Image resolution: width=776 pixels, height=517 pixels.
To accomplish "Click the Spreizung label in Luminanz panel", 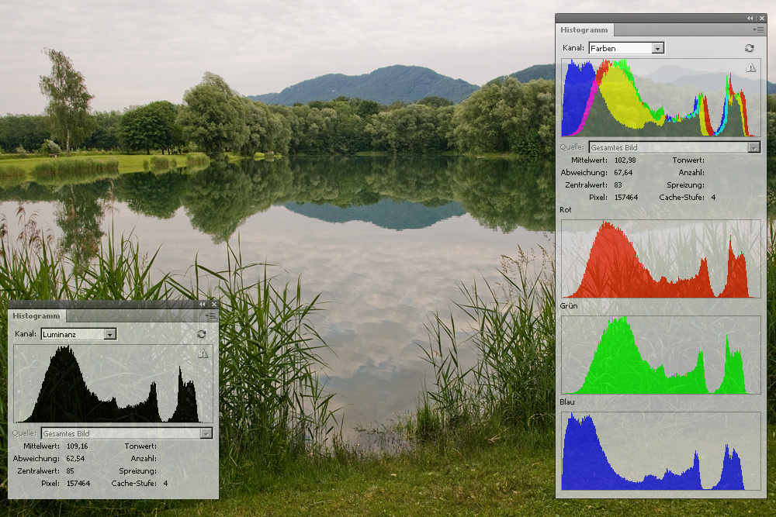I will [x=137, y=471].
